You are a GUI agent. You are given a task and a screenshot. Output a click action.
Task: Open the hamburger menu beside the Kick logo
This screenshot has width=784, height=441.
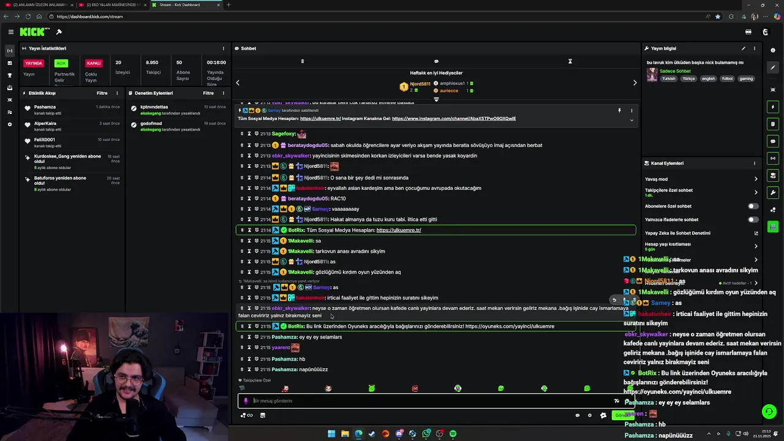point(10,32)
